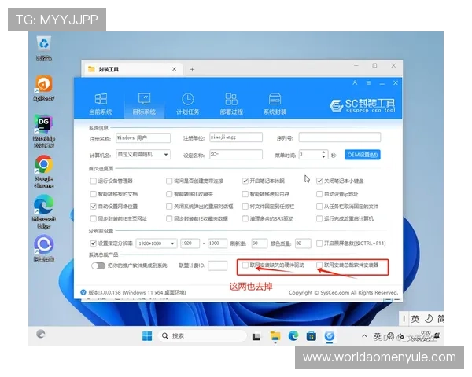472x377 pixels.
Task: Open the 当前系统 tab with Windows icon
Action: [x=101, y=104]
